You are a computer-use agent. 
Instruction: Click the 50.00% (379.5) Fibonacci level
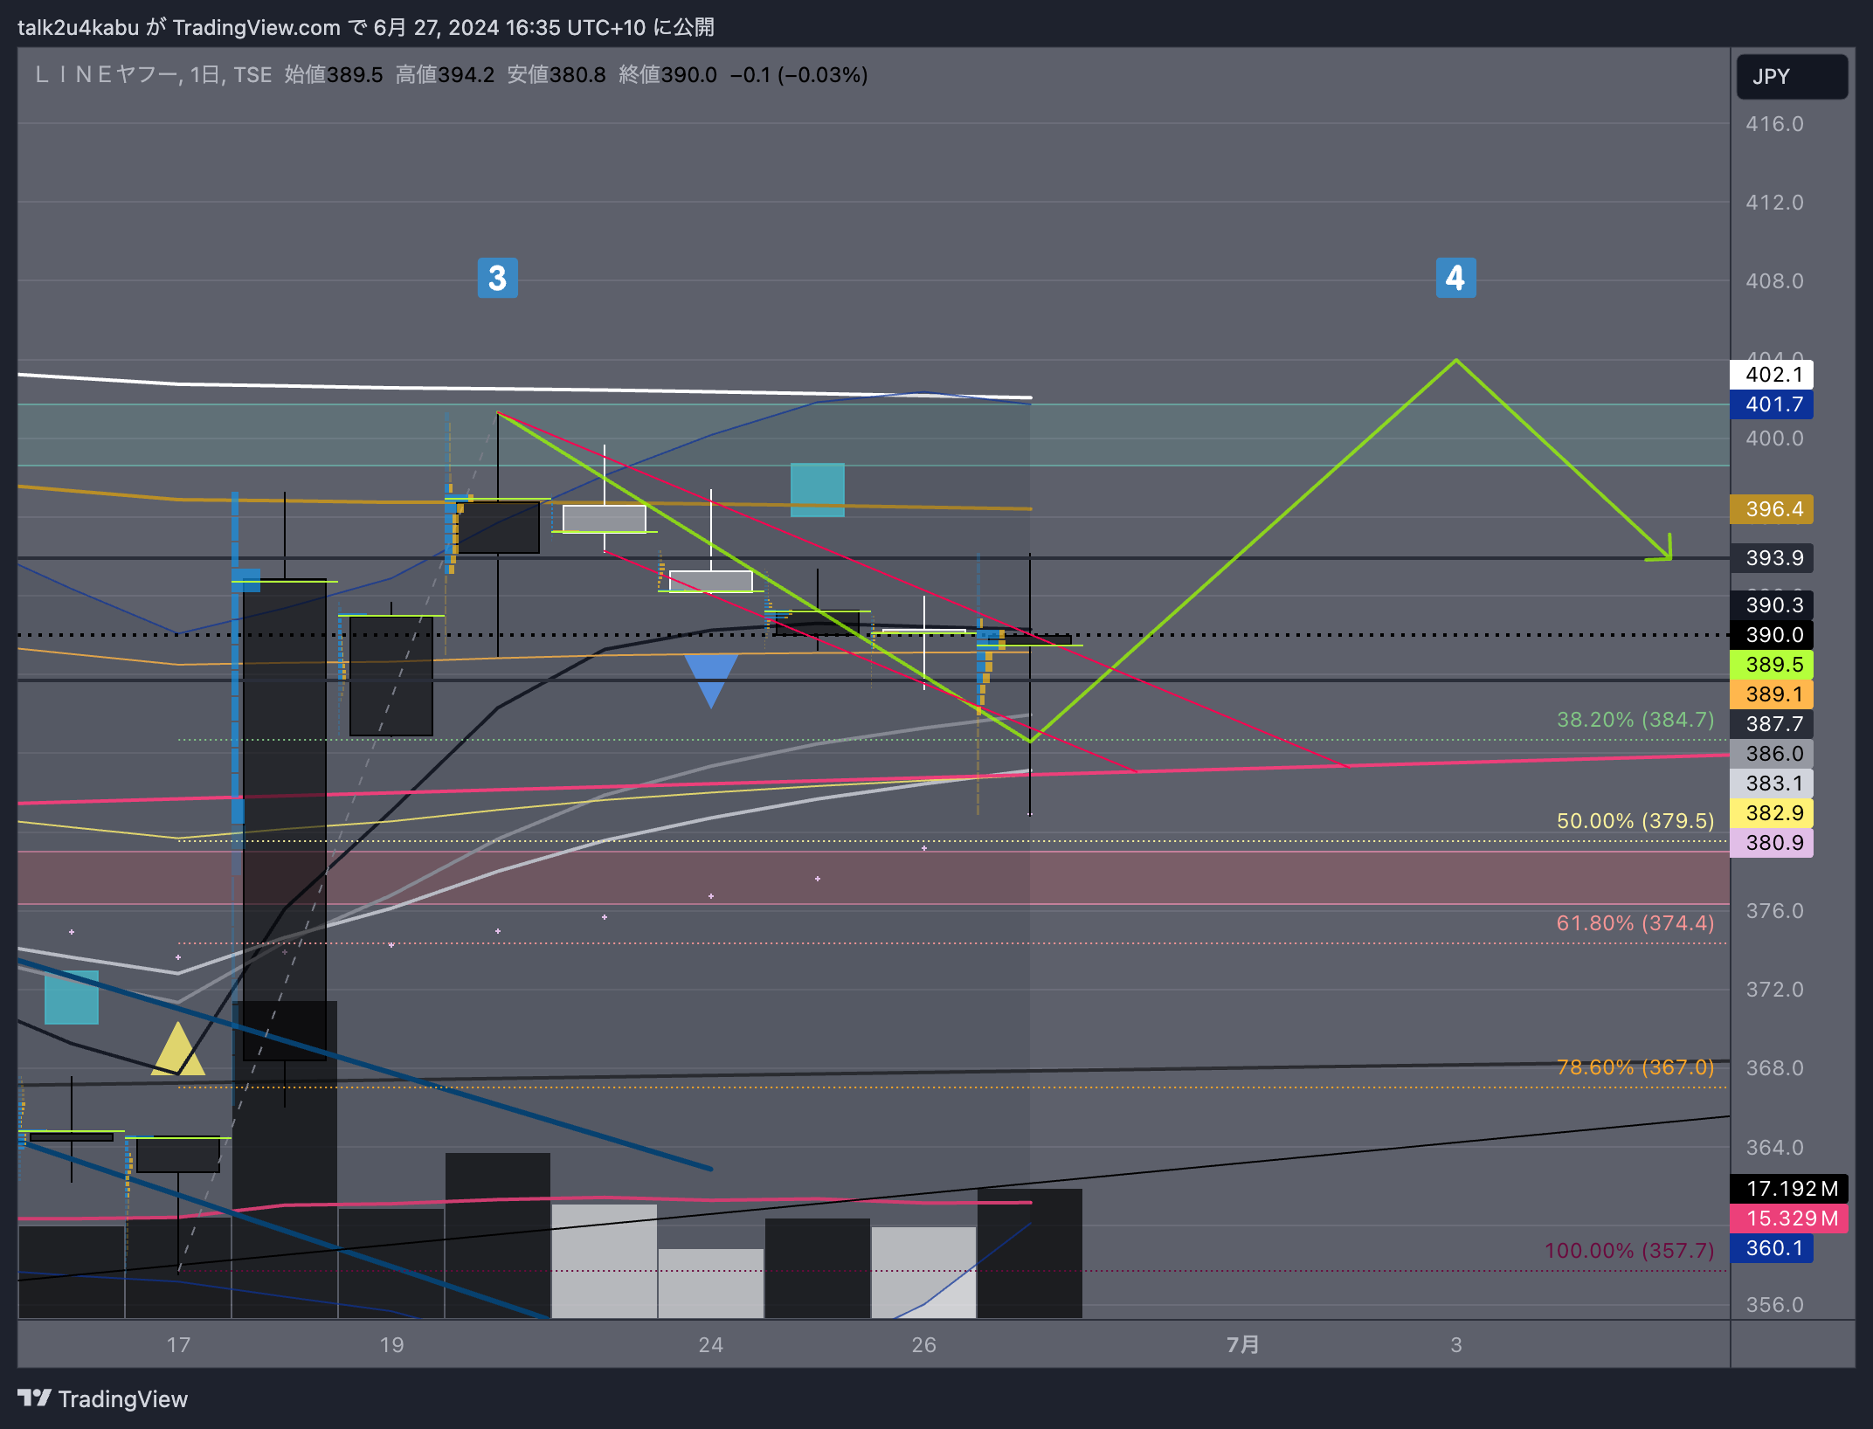pyautogui.click(x=1635, y=821)
